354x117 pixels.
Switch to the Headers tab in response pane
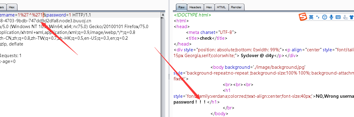click(195, 7)
